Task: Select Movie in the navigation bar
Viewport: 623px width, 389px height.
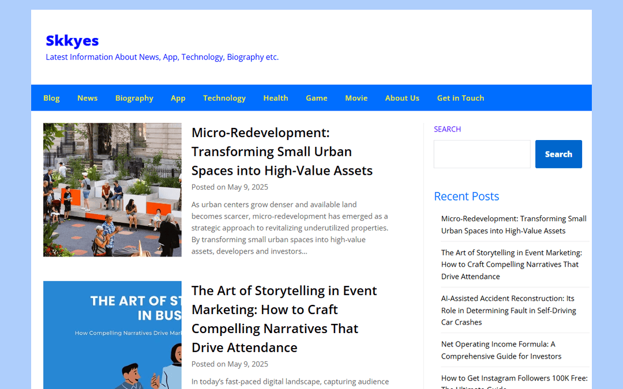Action: tap(356, 98)
